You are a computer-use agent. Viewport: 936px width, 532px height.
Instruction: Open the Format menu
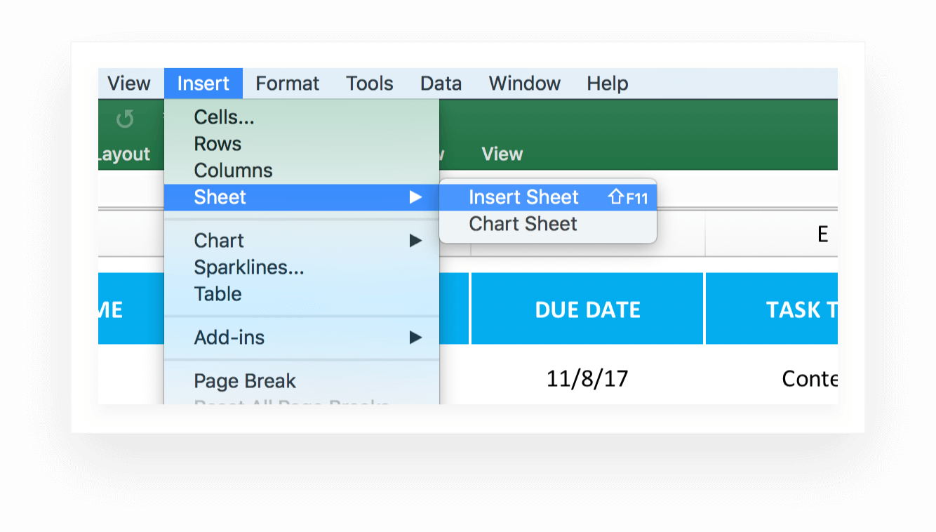point(287,84)
